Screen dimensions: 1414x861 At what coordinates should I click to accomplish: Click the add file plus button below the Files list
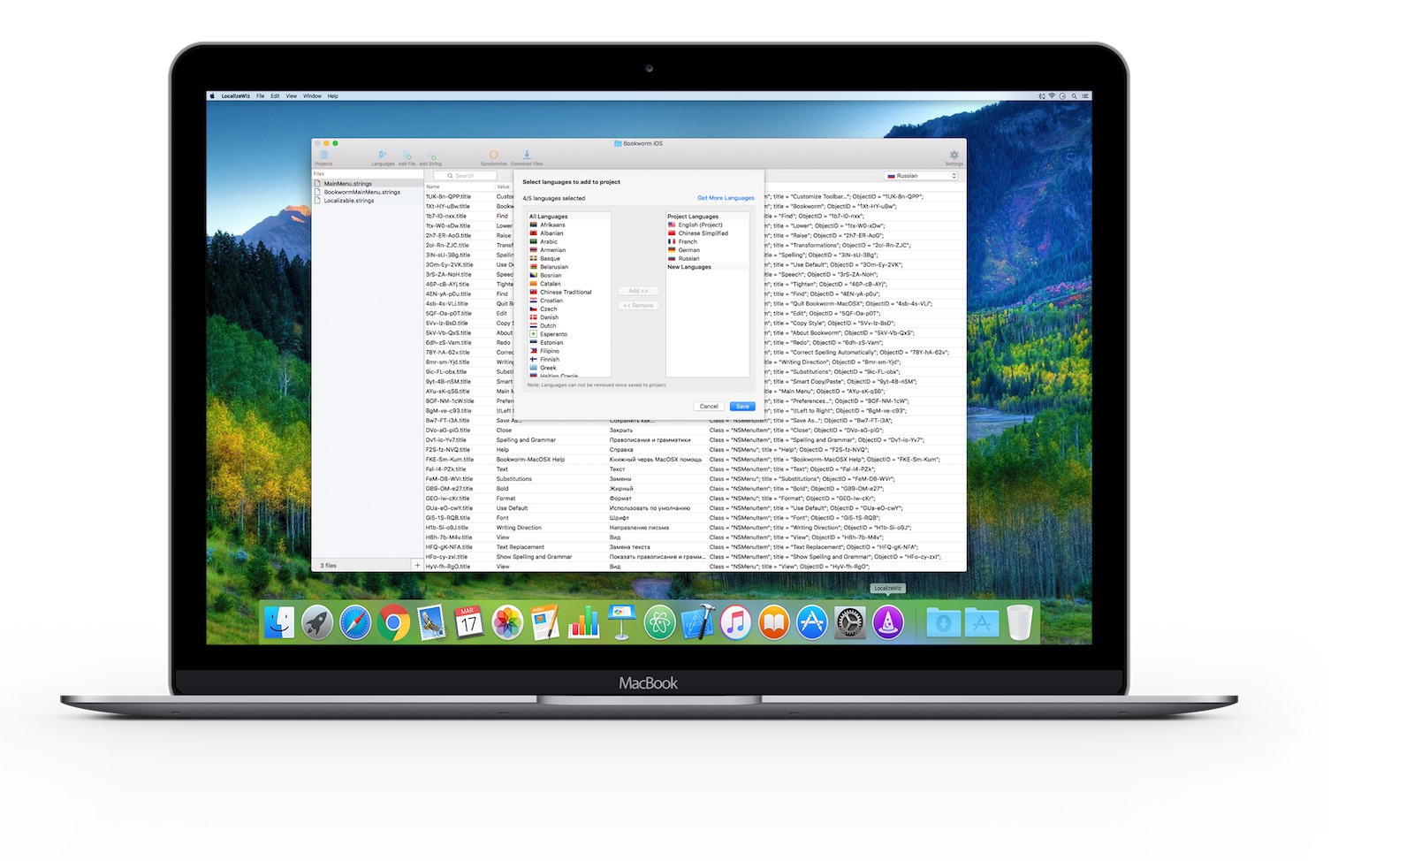point(417,565)
